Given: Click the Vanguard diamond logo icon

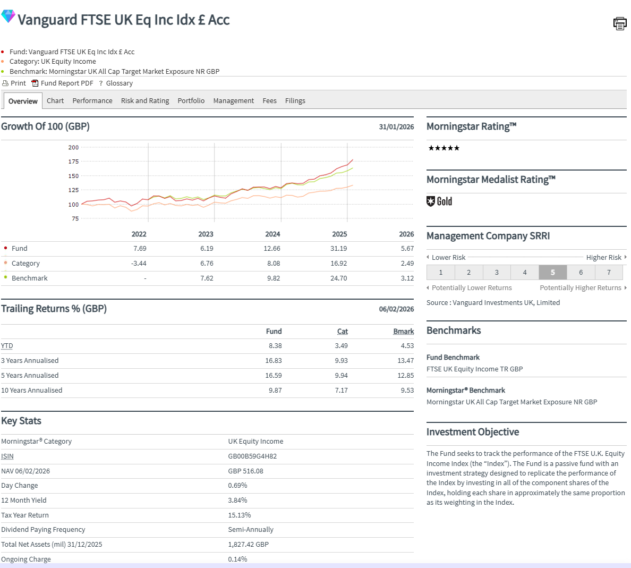Looking at the screenshot, I should coord(7,16).
